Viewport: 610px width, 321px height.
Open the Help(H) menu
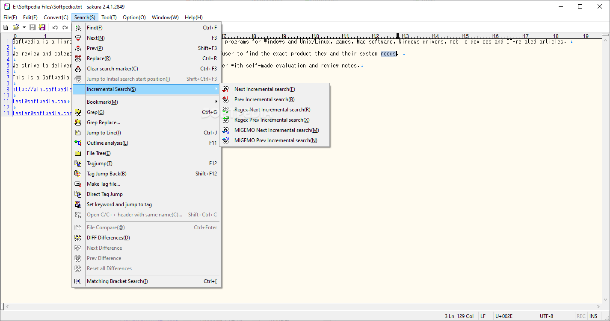point(194,18)
